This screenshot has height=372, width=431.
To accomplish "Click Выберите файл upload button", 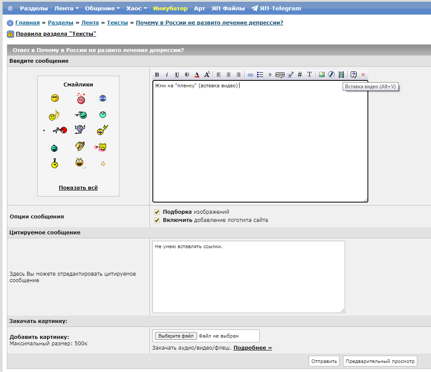I will pyautogui.click(x=176, y=336).
